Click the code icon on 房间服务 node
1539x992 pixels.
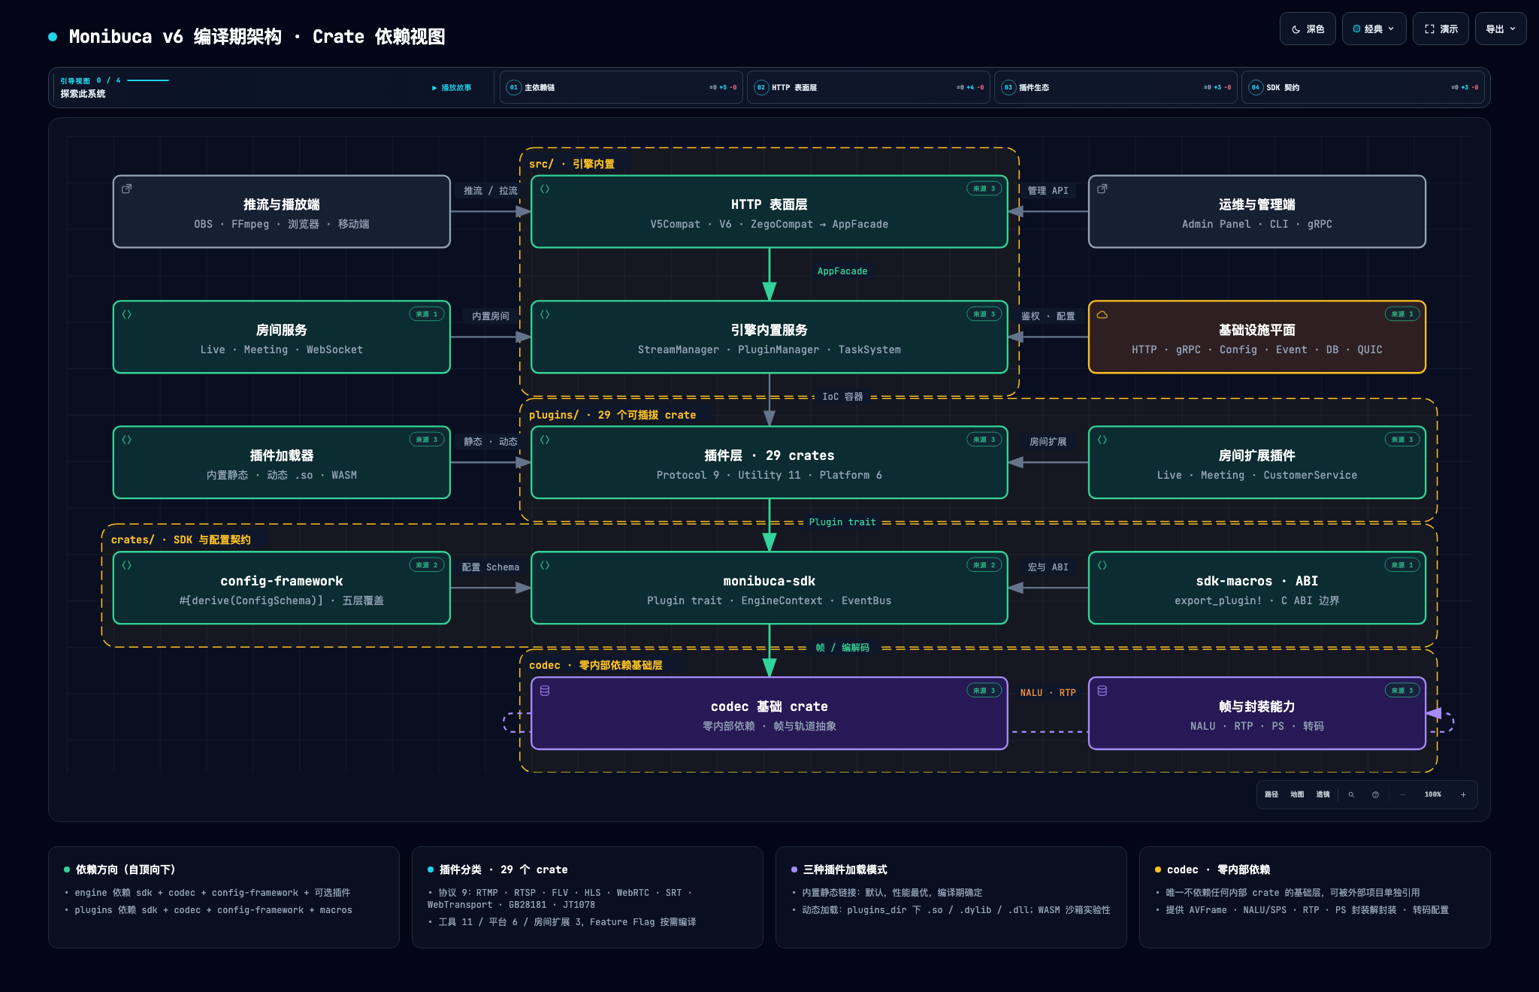[127, 314]
